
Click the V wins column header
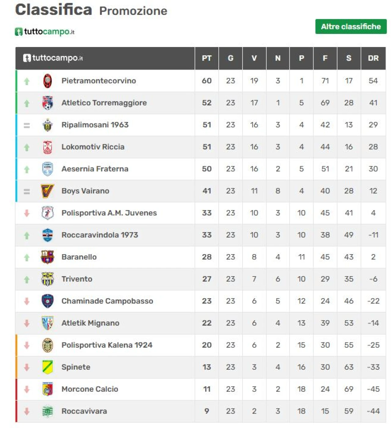tap(254, 58)
